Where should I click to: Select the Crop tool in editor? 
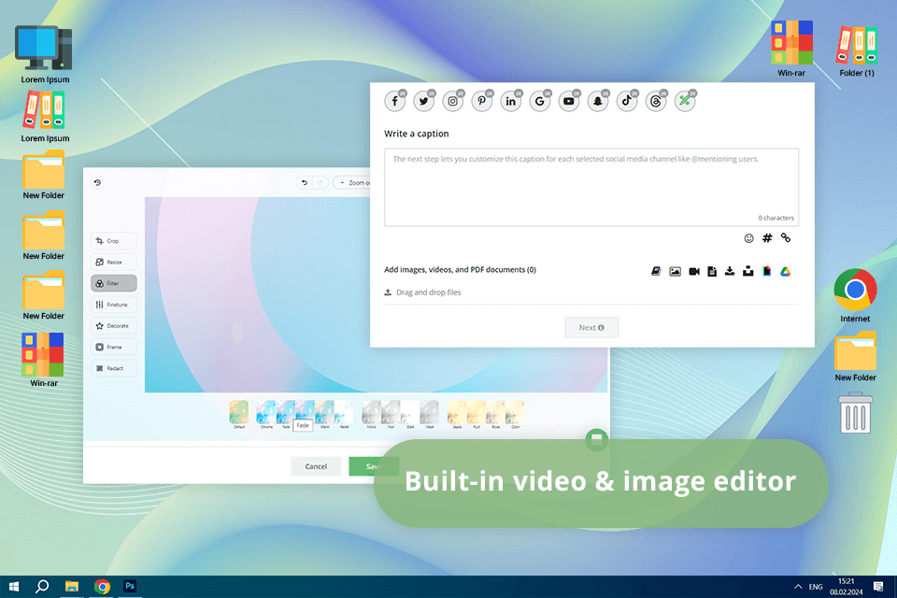click(x=113, y=241)
